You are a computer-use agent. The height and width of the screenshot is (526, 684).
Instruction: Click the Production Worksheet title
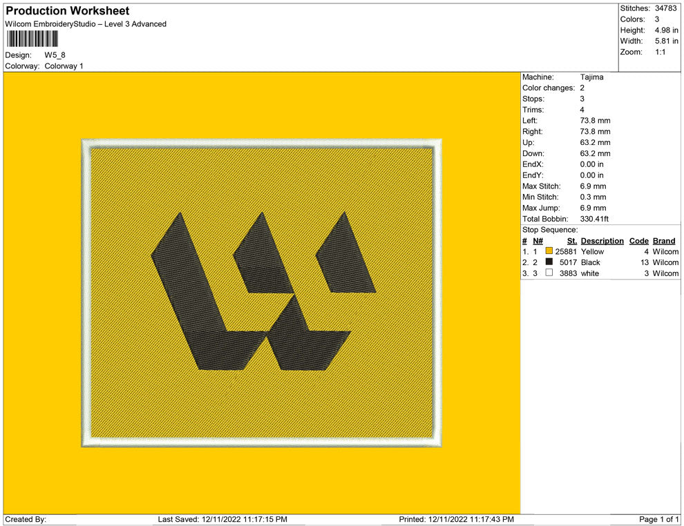coord(66,10)
